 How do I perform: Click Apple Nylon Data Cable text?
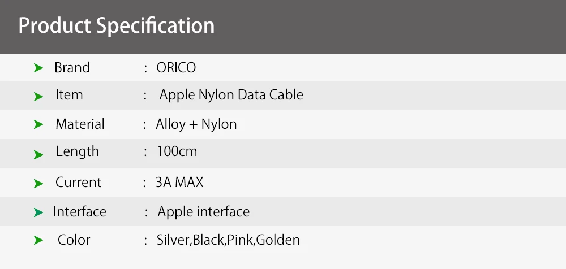(231, 95)
